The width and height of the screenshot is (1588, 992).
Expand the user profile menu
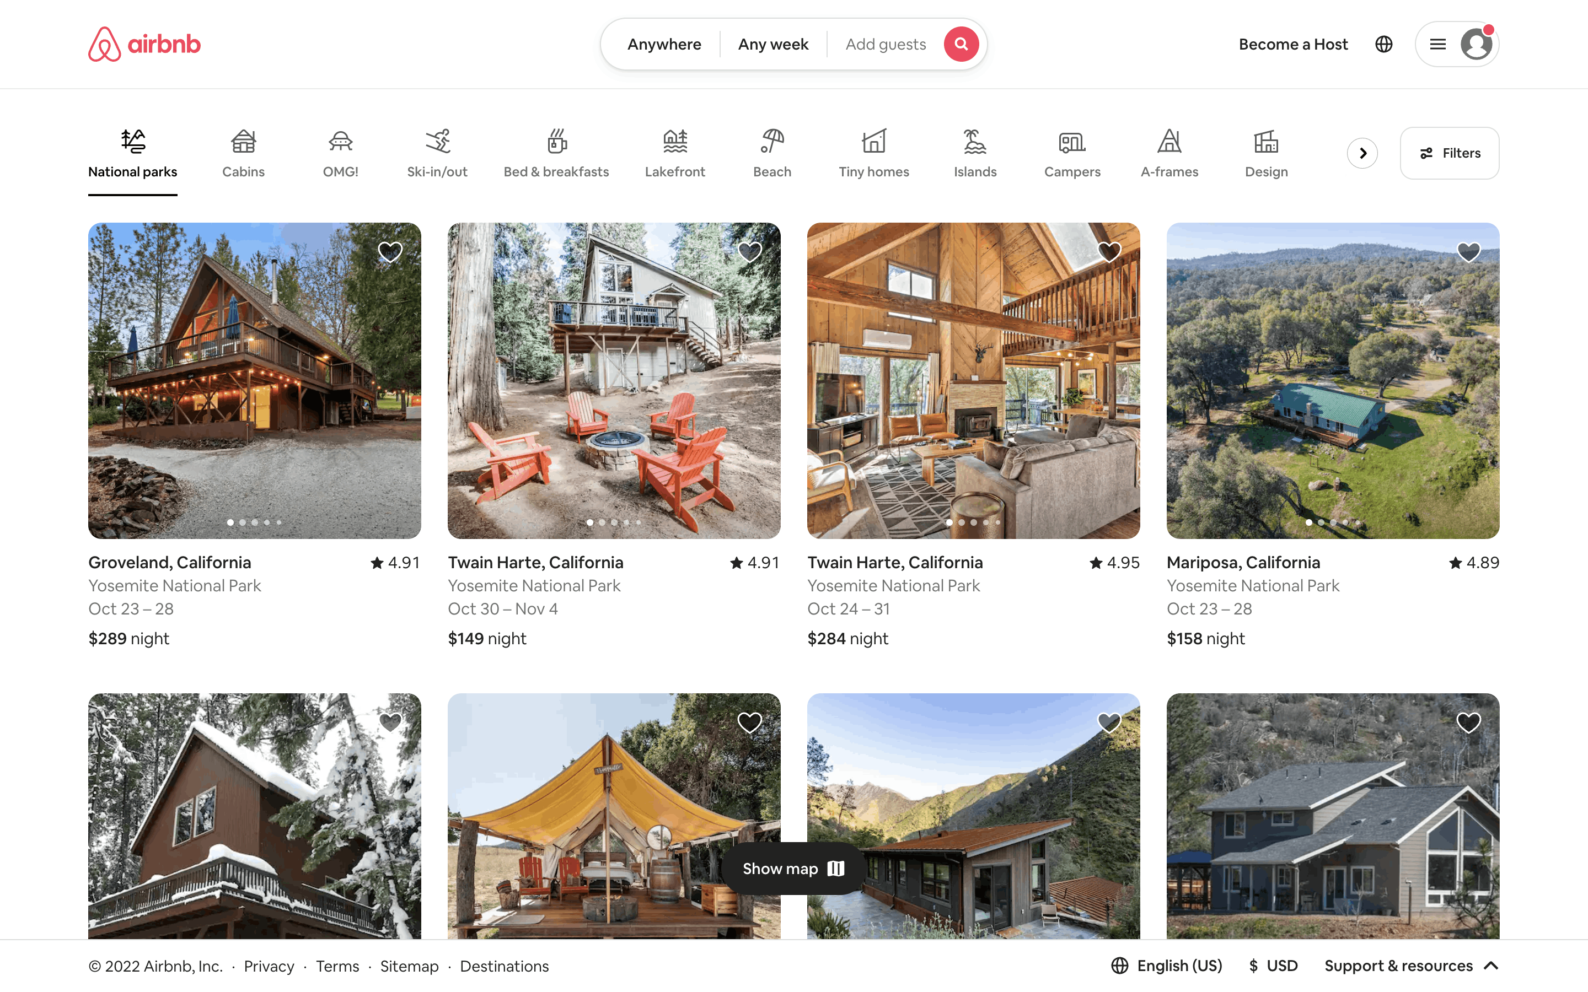tap(1459, 44)
